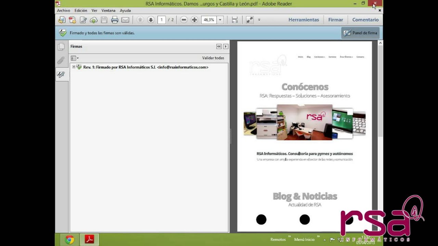Image resolution: width=438 pixels, height=246 pixels.
Task: Open the Herramientas pane
Action: pos(304,20)
